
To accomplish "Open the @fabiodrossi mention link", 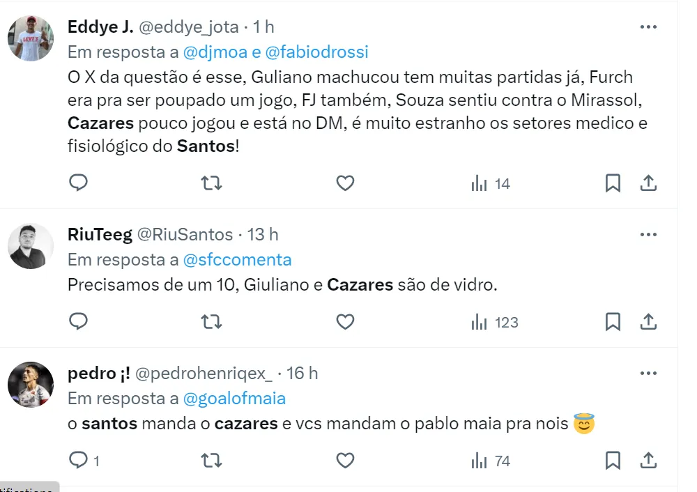I will coord(316,52).
